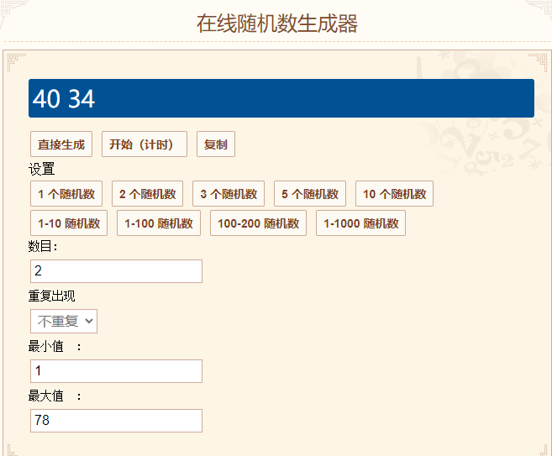Click the result display showing 40 34

pos(281,98)
